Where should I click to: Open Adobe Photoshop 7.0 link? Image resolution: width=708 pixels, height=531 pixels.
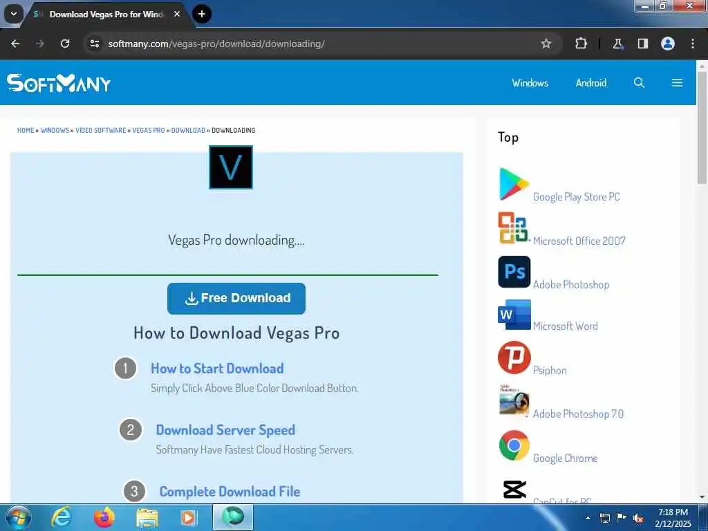578,413
